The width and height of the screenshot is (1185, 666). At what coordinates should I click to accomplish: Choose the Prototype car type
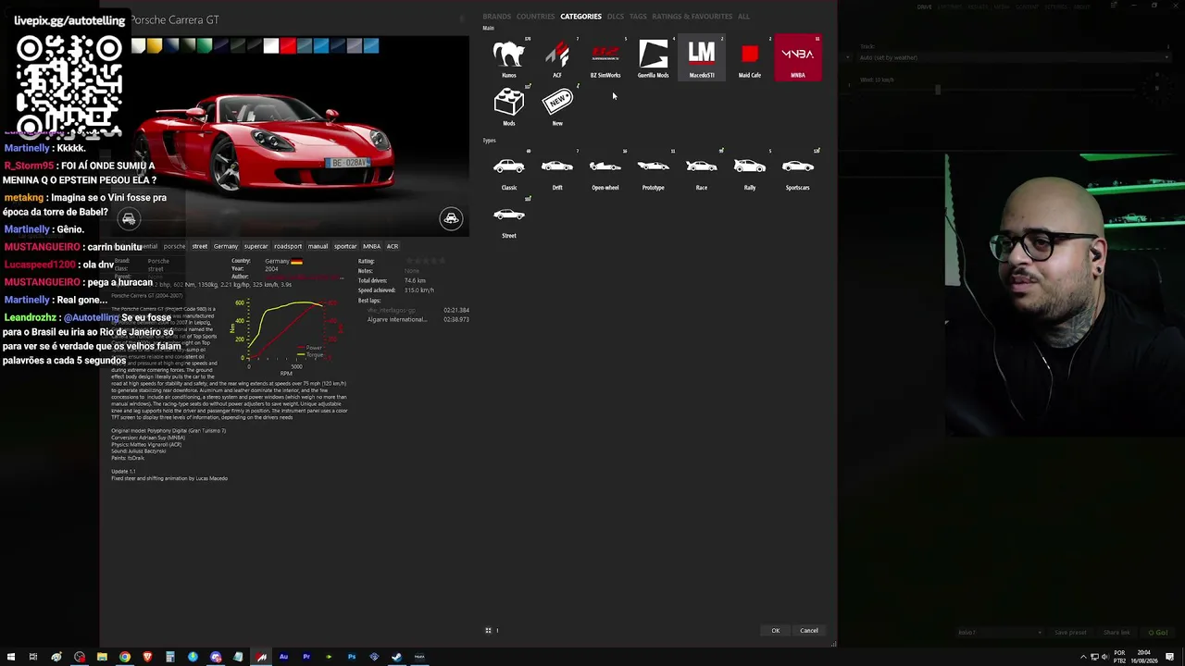click(x=654, y=171)
